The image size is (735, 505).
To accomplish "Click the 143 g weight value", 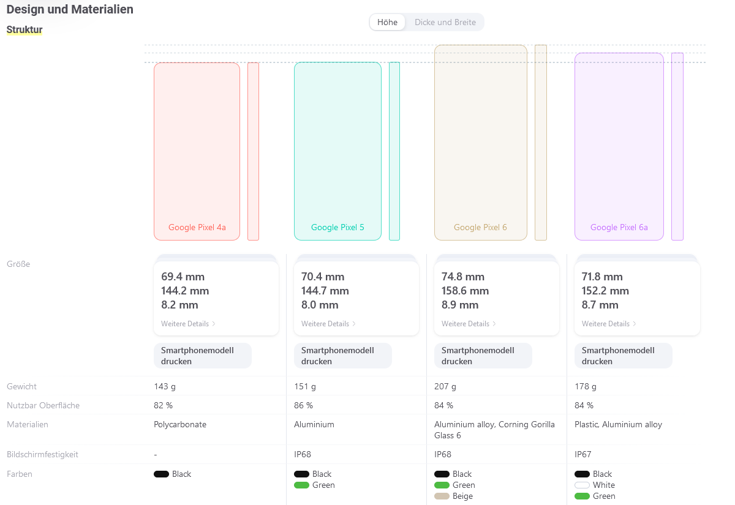I will (165, 387).
